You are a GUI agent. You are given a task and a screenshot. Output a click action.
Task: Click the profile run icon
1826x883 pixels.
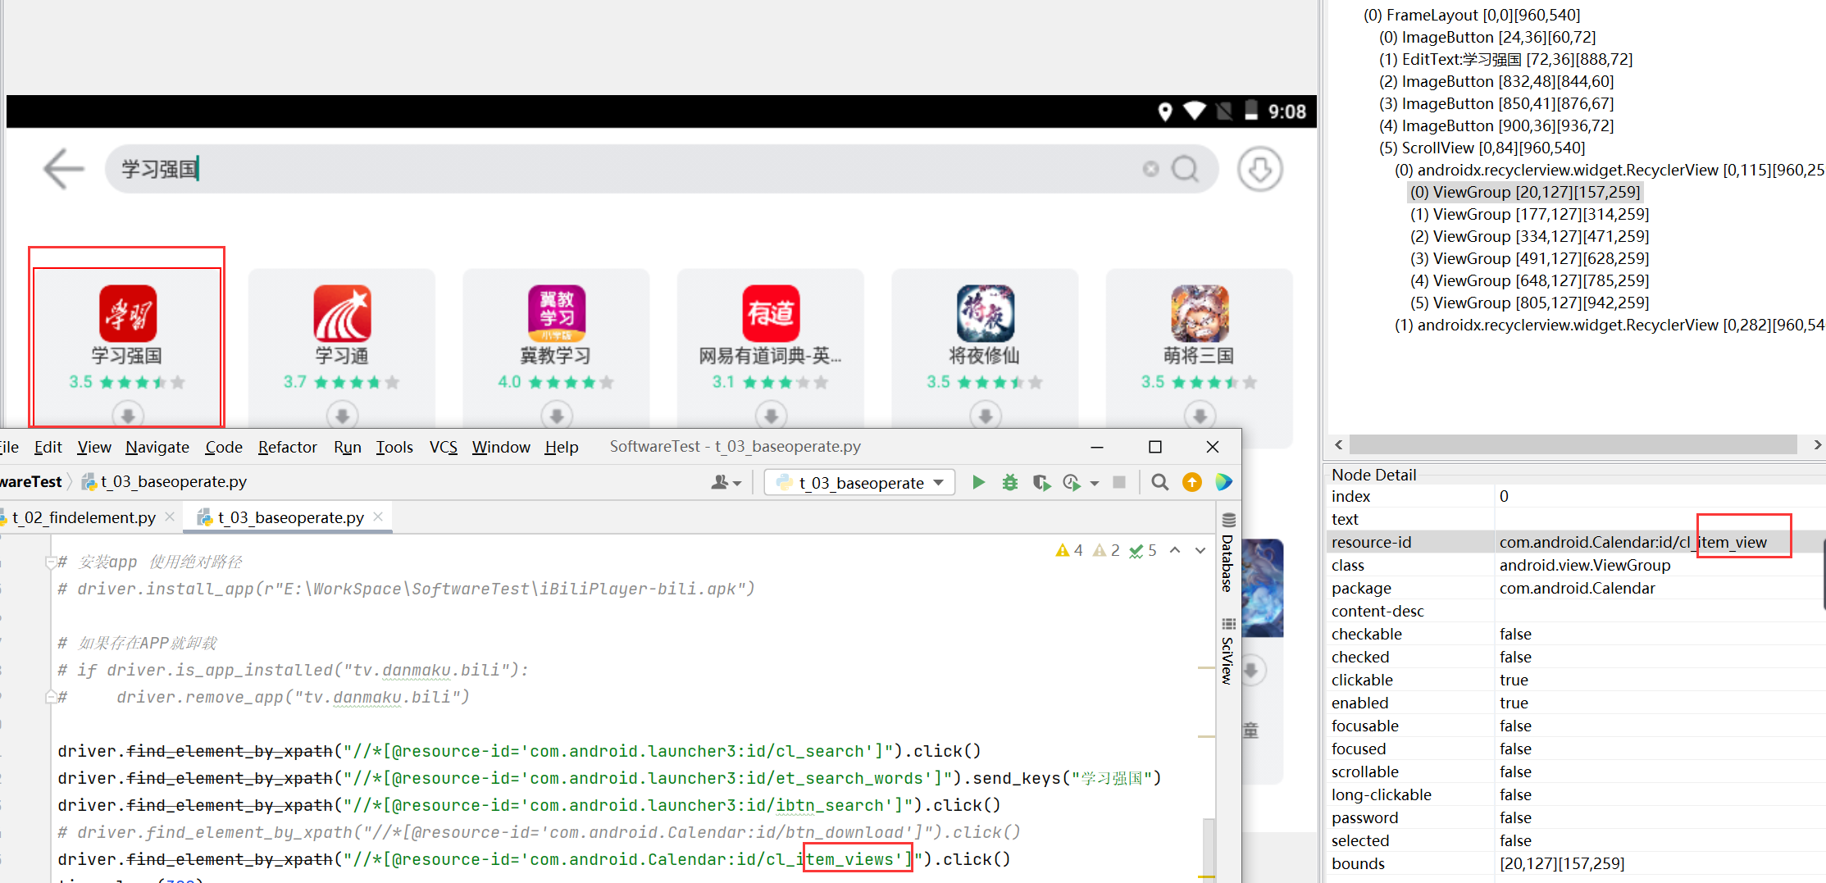1072,482
